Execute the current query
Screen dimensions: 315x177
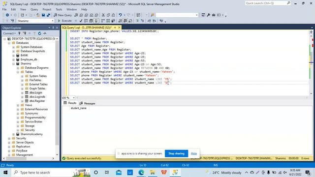[x=64, y=21]
